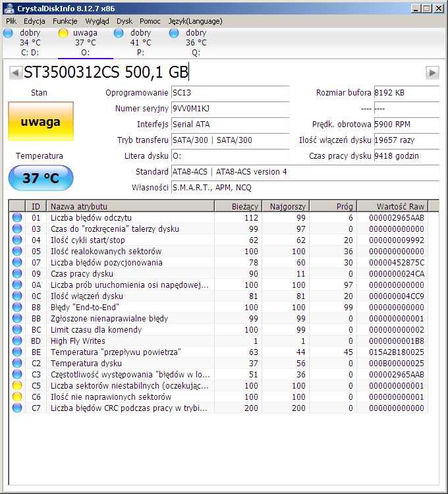Click the raw value 015A2B180025
The height and width of the screenshot is (494, 448).
tap(397, 352)
